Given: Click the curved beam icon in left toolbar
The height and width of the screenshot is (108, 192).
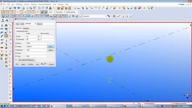Looking at the screenshot, I should point(2,36).
